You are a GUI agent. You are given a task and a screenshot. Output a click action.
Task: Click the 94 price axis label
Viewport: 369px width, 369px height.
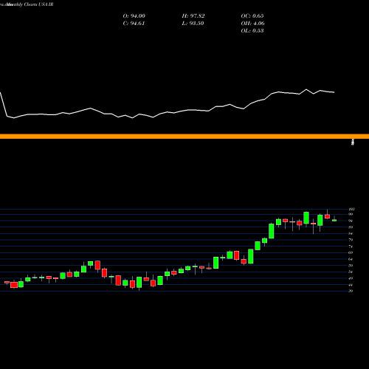351,221
